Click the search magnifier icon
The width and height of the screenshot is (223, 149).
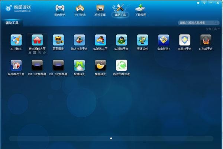pos(216,22)
